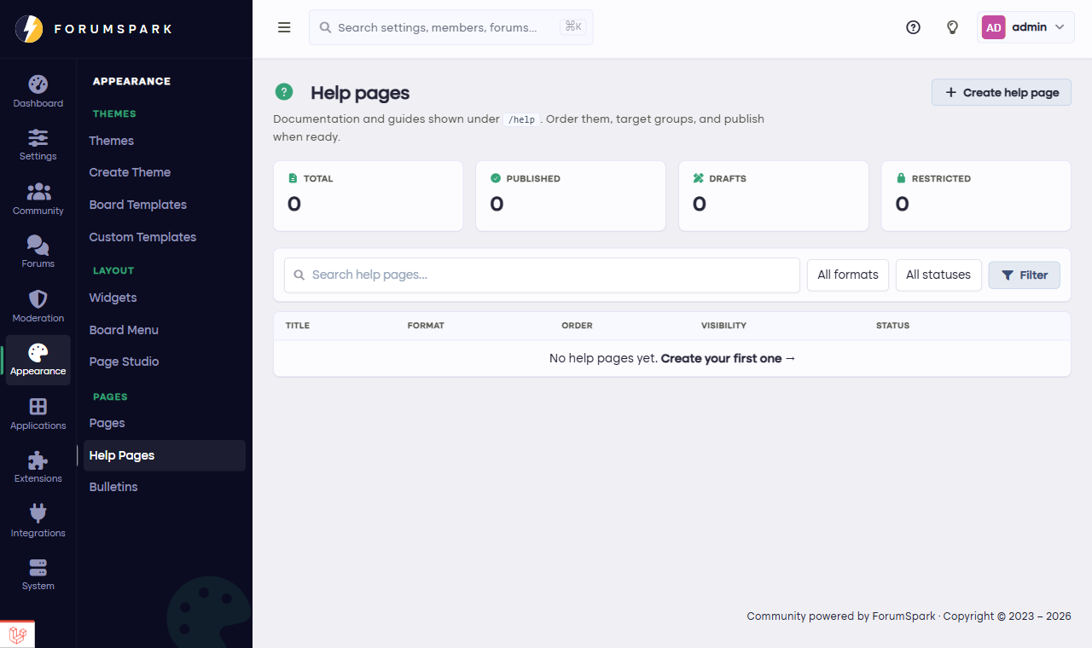
Task: Open the help question mark icon
Action: click(913, 27)
